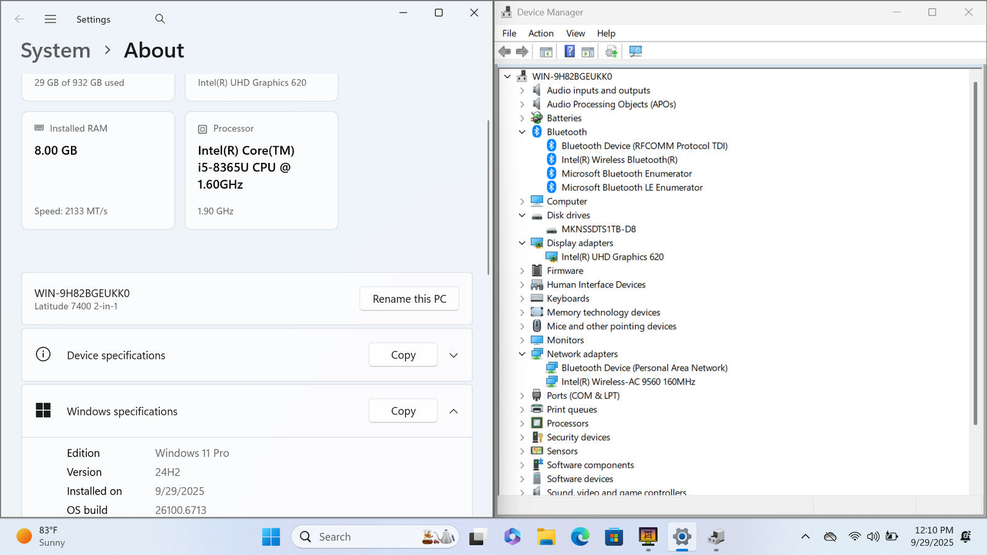987x555 pixels.
Task: Click the blue Help toolbar icon
Action: point(569,52)
